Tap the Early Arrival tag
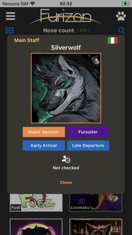Image resolution: width=132 pixels, height=235 pixels. (x=44, y=145)
